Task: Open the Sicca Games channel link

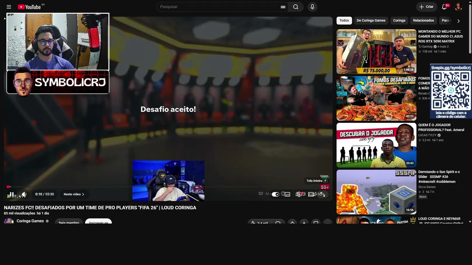Action: click(427, 187)
